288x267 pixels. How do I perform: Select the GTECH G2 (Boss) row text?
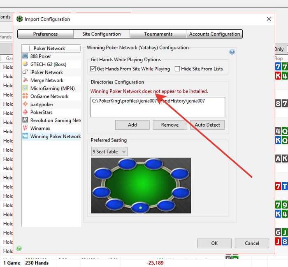(48, 64)
